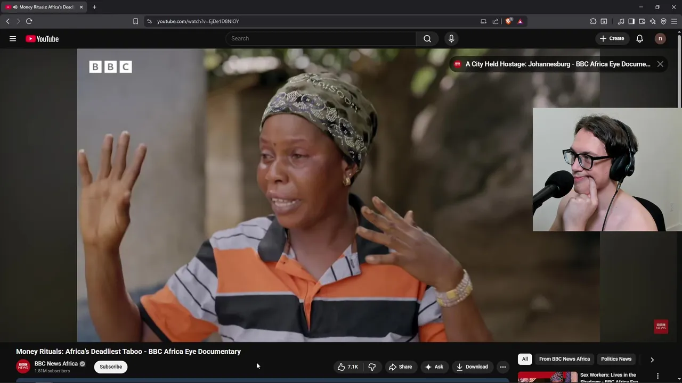Reload the current page
The width and height of the screenshot is (682, 383).
pyautogui.click(x=29, y=21)
